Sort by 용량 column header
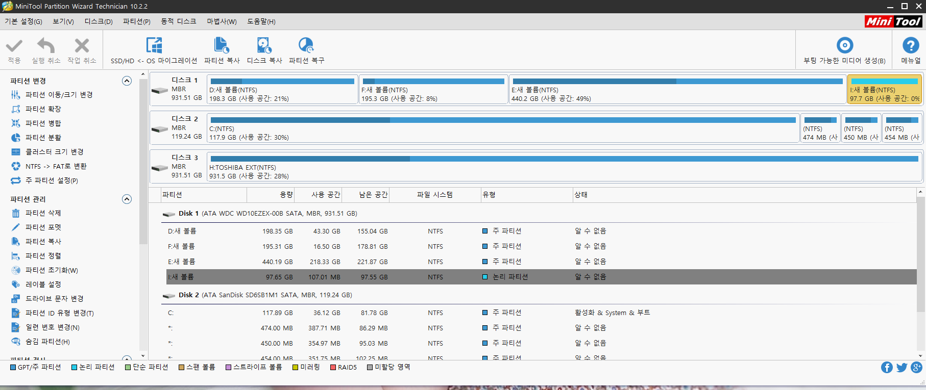The height and width of the screenshot is (390, 926). [x=272, y=195]
